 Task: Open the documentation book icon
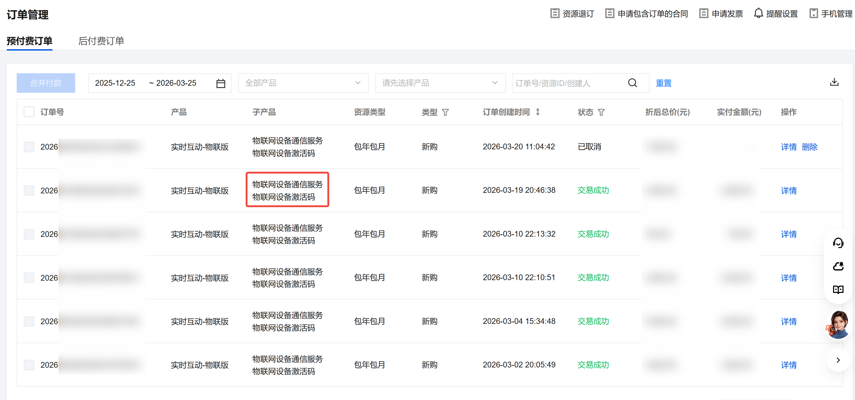pyautogui.click(x=838, y=290)
